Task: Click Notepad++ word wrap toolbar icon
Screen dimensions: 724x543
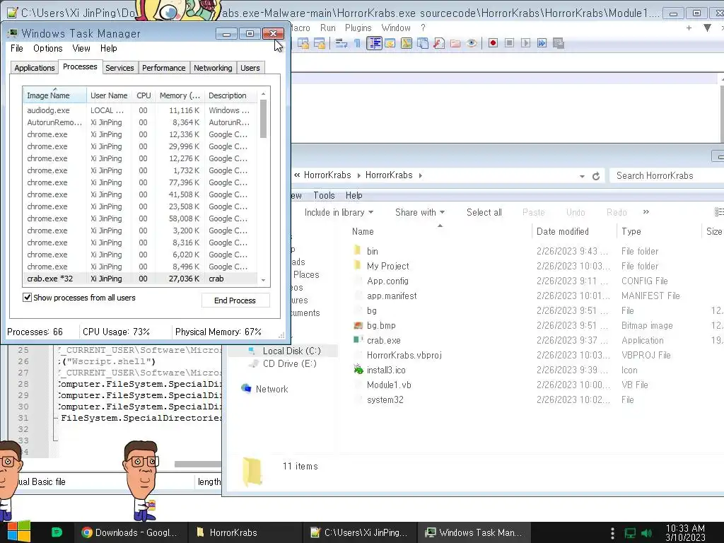Action: click(341, 43)
